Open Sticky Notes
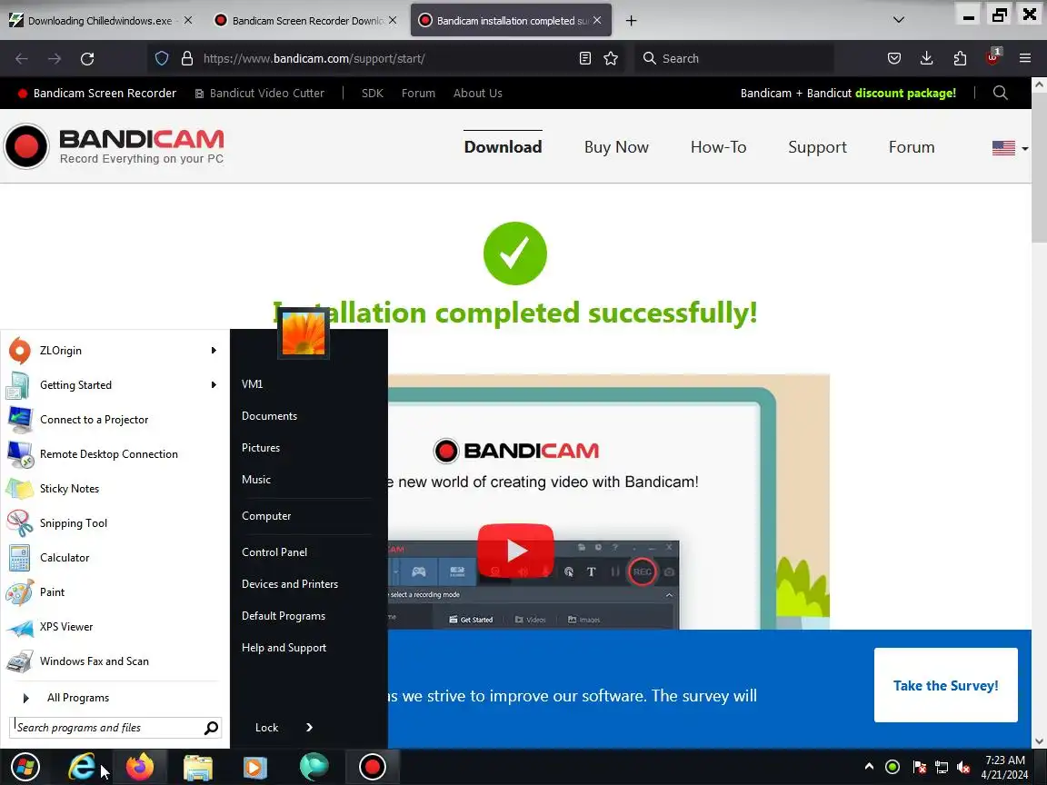Screen dimensions: 1047x785 (x=112, y=489)
